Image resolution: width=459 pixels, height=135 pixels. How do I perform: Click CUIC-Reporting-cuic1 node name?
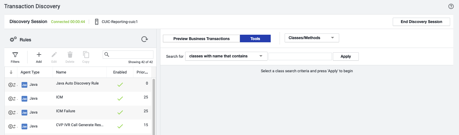[120, 22]
